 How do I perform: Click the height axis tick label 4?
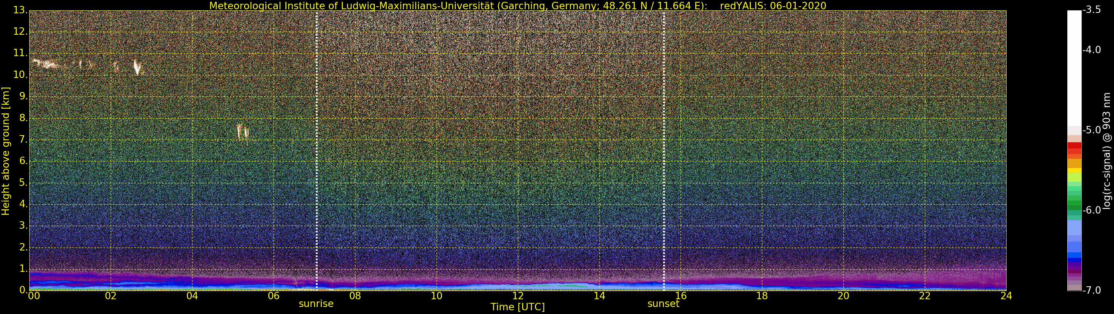[23, 204]
